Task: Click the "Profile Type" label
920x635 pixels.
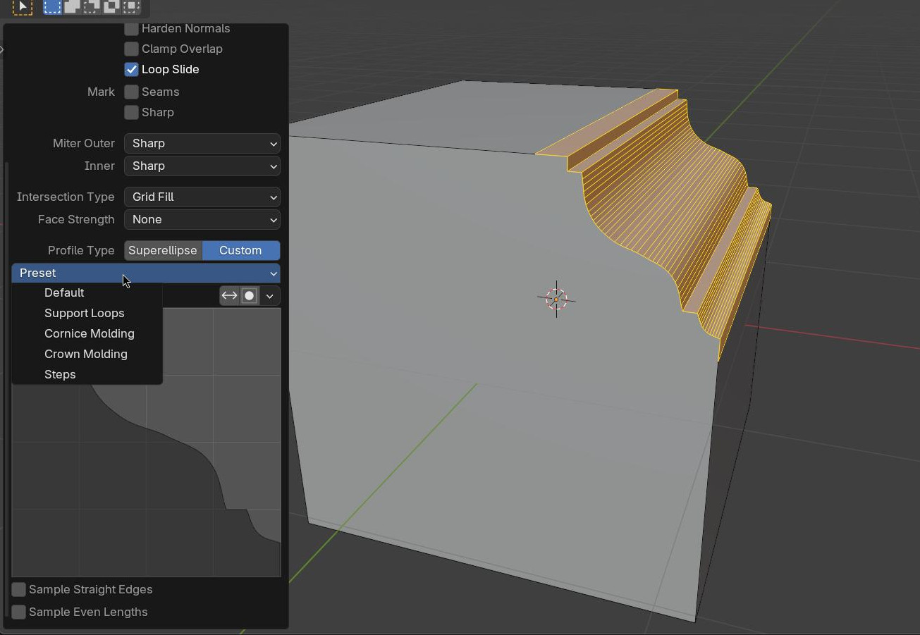Action: point(81,250)
